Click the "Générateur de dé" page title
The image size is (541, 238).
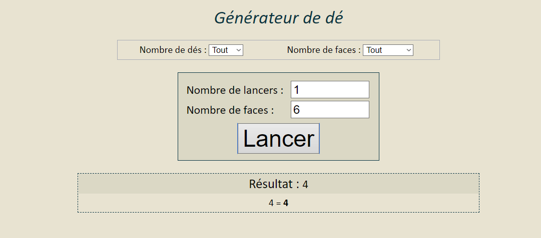(x=278, y=17)
